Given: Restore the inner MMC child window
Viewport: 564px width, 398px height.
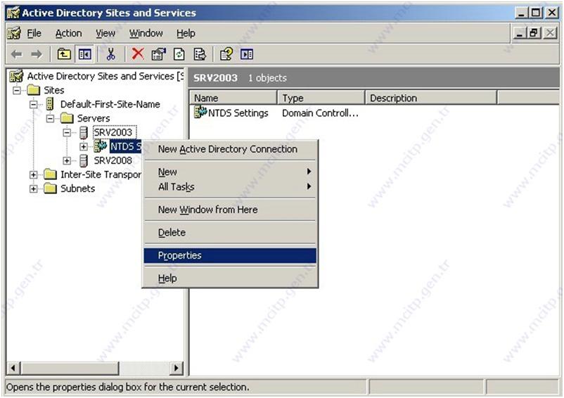Looking at the screenshot, I should click(534, 34).
